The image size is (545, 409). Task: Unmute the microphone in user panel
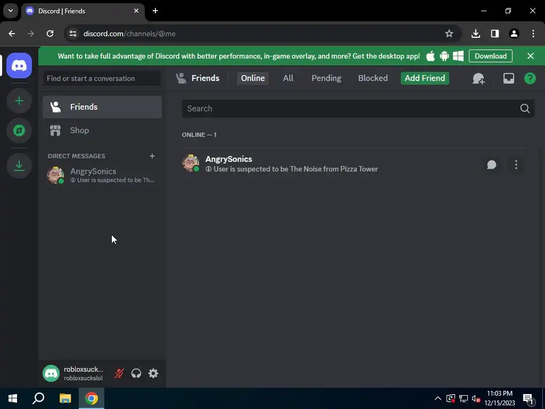[119, 373]
